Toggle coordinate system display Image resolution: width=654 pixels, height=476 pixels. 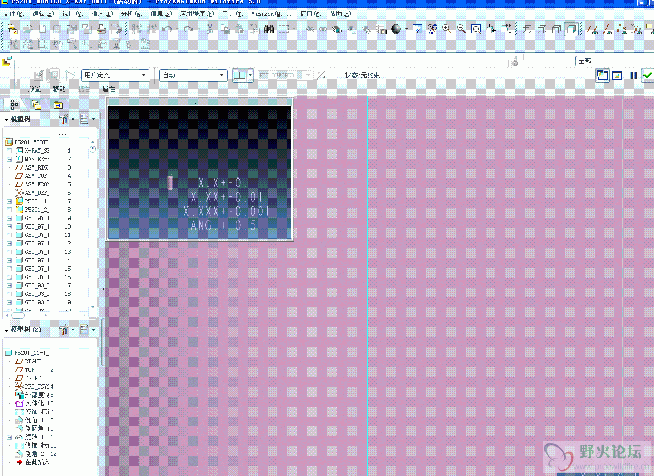[x=637, y=29]
